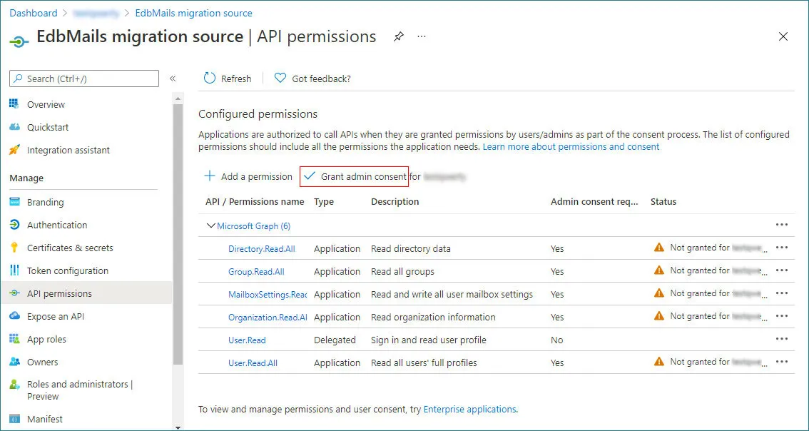
Task: Open Owners in the sidebar
Action: [42, 362]
